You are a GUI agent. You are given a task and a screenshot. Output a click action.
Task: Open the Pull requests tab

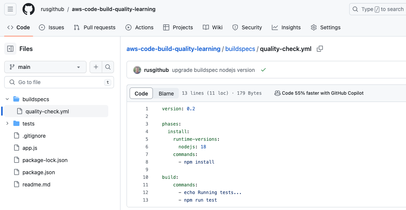coord(95,27)
